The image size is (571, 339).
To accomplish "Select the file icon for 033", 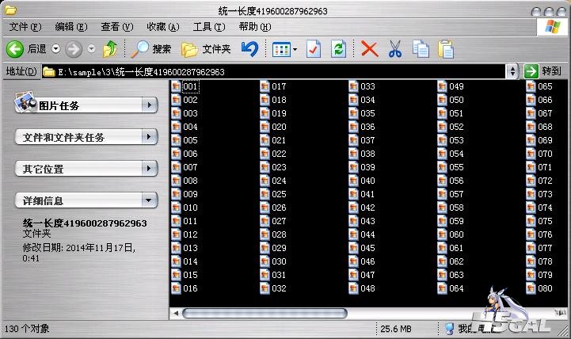I will (x=353, y=86).
